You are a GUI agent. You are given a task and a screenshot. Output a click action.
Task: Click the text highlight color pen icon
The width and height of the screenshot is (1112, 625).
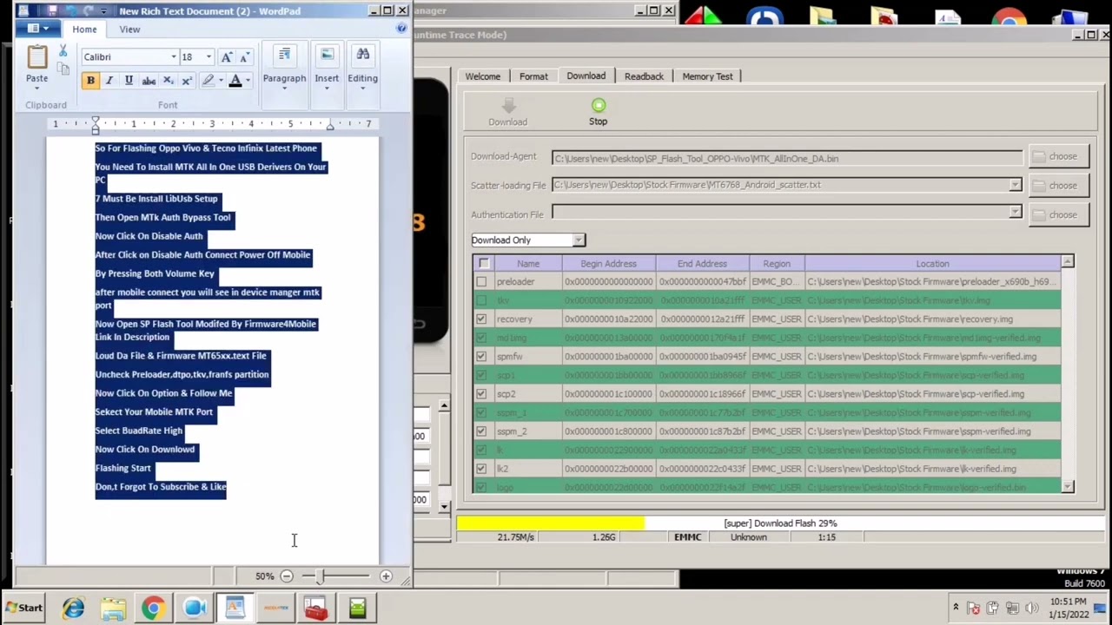coord(208,81)
